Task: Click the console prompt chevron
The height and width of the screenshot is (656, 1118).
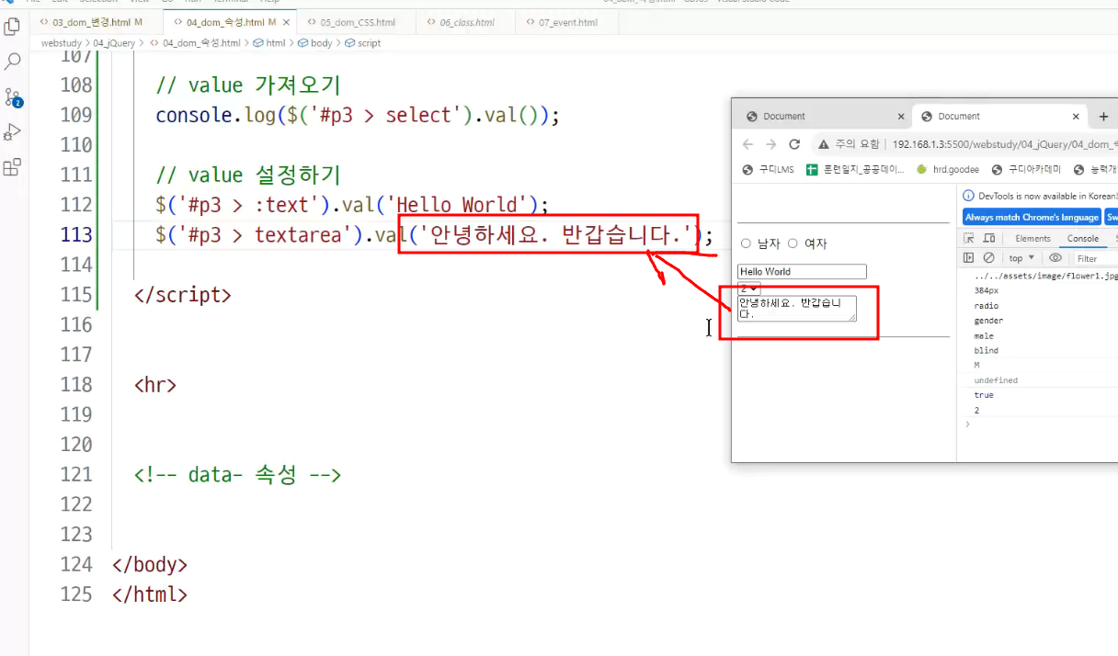Action: [966, 424]
